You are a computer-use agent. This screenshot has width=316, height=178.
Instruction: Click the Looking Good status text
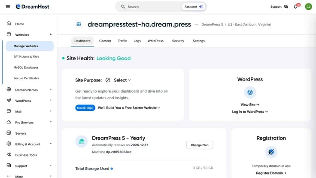(113, 58)
